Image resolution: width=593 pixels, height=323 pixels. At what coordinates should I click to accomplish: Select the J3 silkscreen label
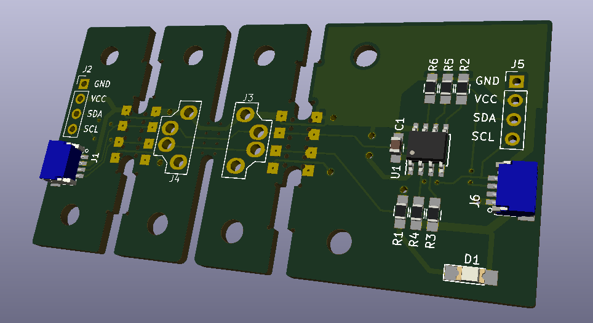248,98
